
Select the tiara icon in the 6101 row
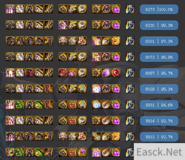(x=63, y=41)
